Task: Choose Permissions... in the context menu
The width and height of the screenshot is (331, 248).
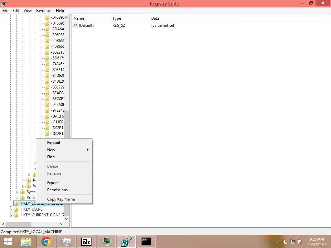Action: click(64, 190)
